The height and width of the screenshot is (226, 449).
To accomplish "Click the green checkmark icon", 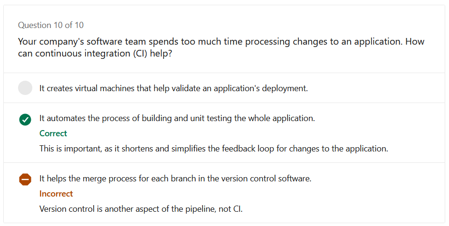I will (x=25, y=120).
